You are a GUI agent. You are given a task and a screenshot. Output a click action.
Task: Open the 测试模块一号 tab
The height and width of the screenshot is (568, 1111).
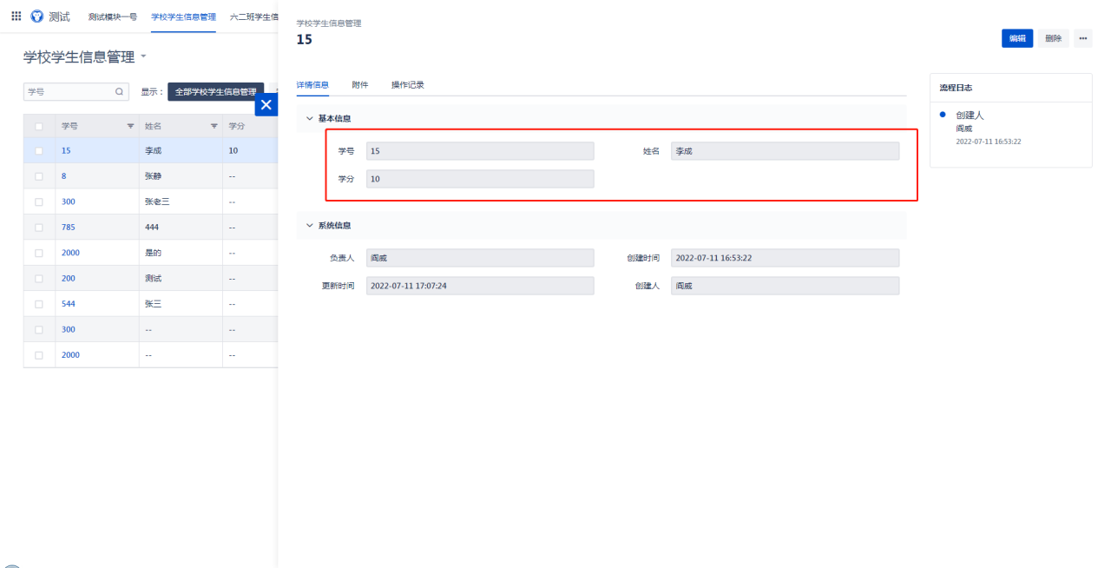(113, 17)
